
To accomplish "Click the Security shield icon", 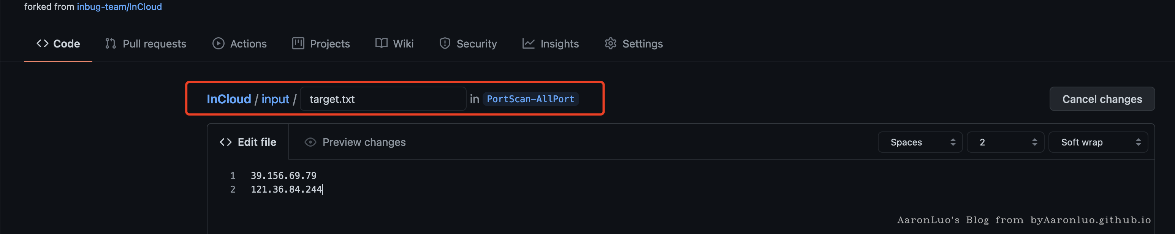I will tap(445, 43).
